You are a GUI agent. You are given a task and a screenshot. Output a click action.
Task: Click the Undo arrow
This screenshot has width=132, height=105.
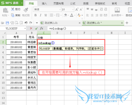click(x=26, y=23)
